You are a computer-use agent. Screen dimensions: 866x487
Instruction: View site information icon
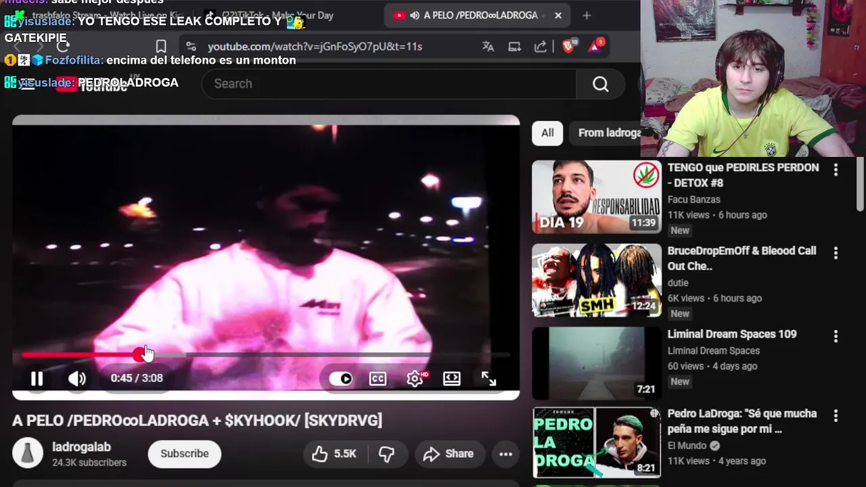coord(191,47)
